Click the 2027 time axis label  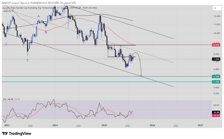pos(200,125)
